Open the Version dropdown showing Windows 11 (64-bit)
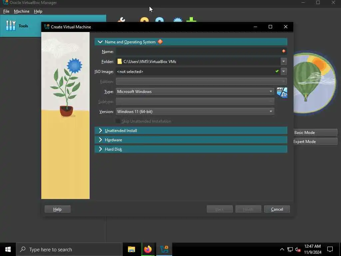341x256 pixels. 195,111
